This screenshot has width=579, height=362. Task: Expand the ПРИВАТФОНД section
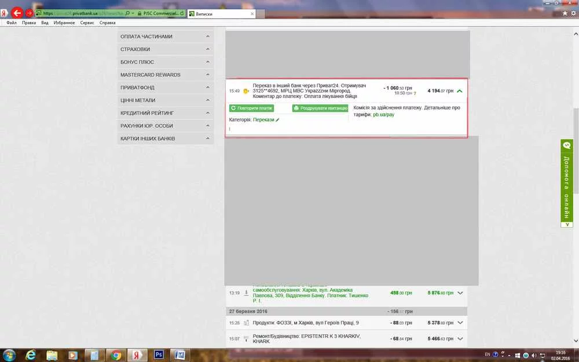[x=166, y=87]
